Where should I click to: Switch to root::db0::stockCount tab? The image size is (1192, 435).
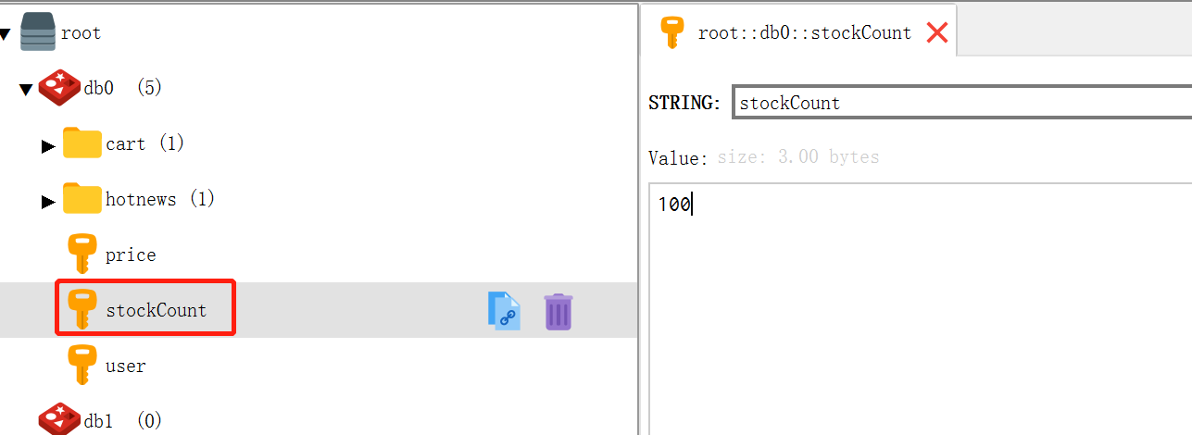click(x=804, y=32)
